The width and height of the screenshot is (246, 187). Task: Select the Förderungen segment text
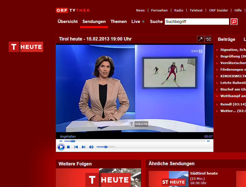[x=233, y=70]
